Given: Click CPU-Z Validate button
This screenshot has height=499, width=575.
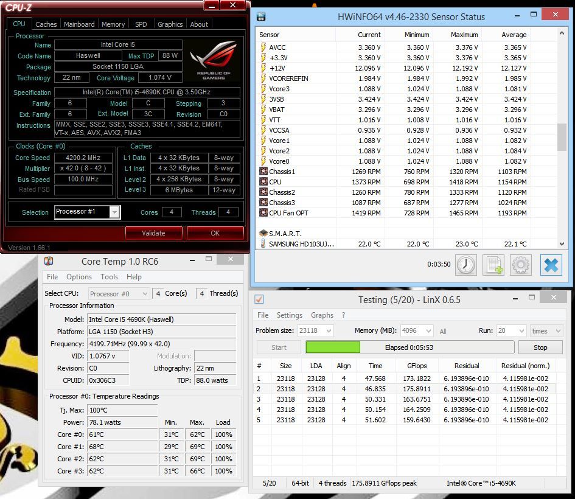Looking at the screenshot, I should pyautogui.click(x=154, y=233).
